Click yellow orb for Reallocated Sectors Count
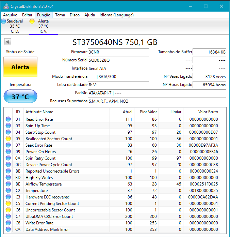Screen dimensions: 230x237 point(8,138)
